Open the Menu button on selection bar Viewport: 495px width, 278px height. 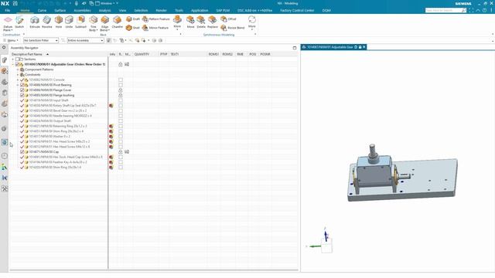coord(11,40)
